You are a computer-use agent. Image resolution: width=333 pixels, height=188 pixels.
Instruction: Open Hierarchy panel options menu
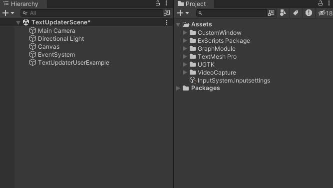[x=166, y=3]
